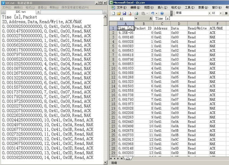This screenshot has height=165, width=229.
Task: Open the 编辑 menu in the notepad window
Action: tap(18, 8)
